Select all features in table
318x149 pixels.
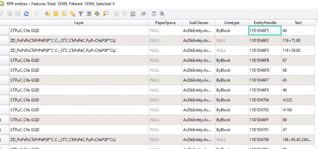pos(56,14)
